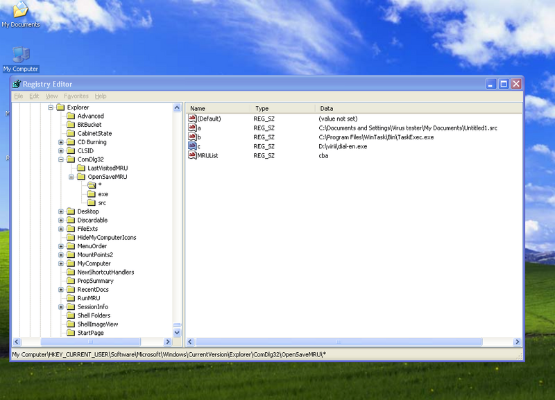The width and height of the screenshot is (555, 400).
Task: Select the My Computer desktop icon
Action: pyautogui.click(x=21, y=59)
